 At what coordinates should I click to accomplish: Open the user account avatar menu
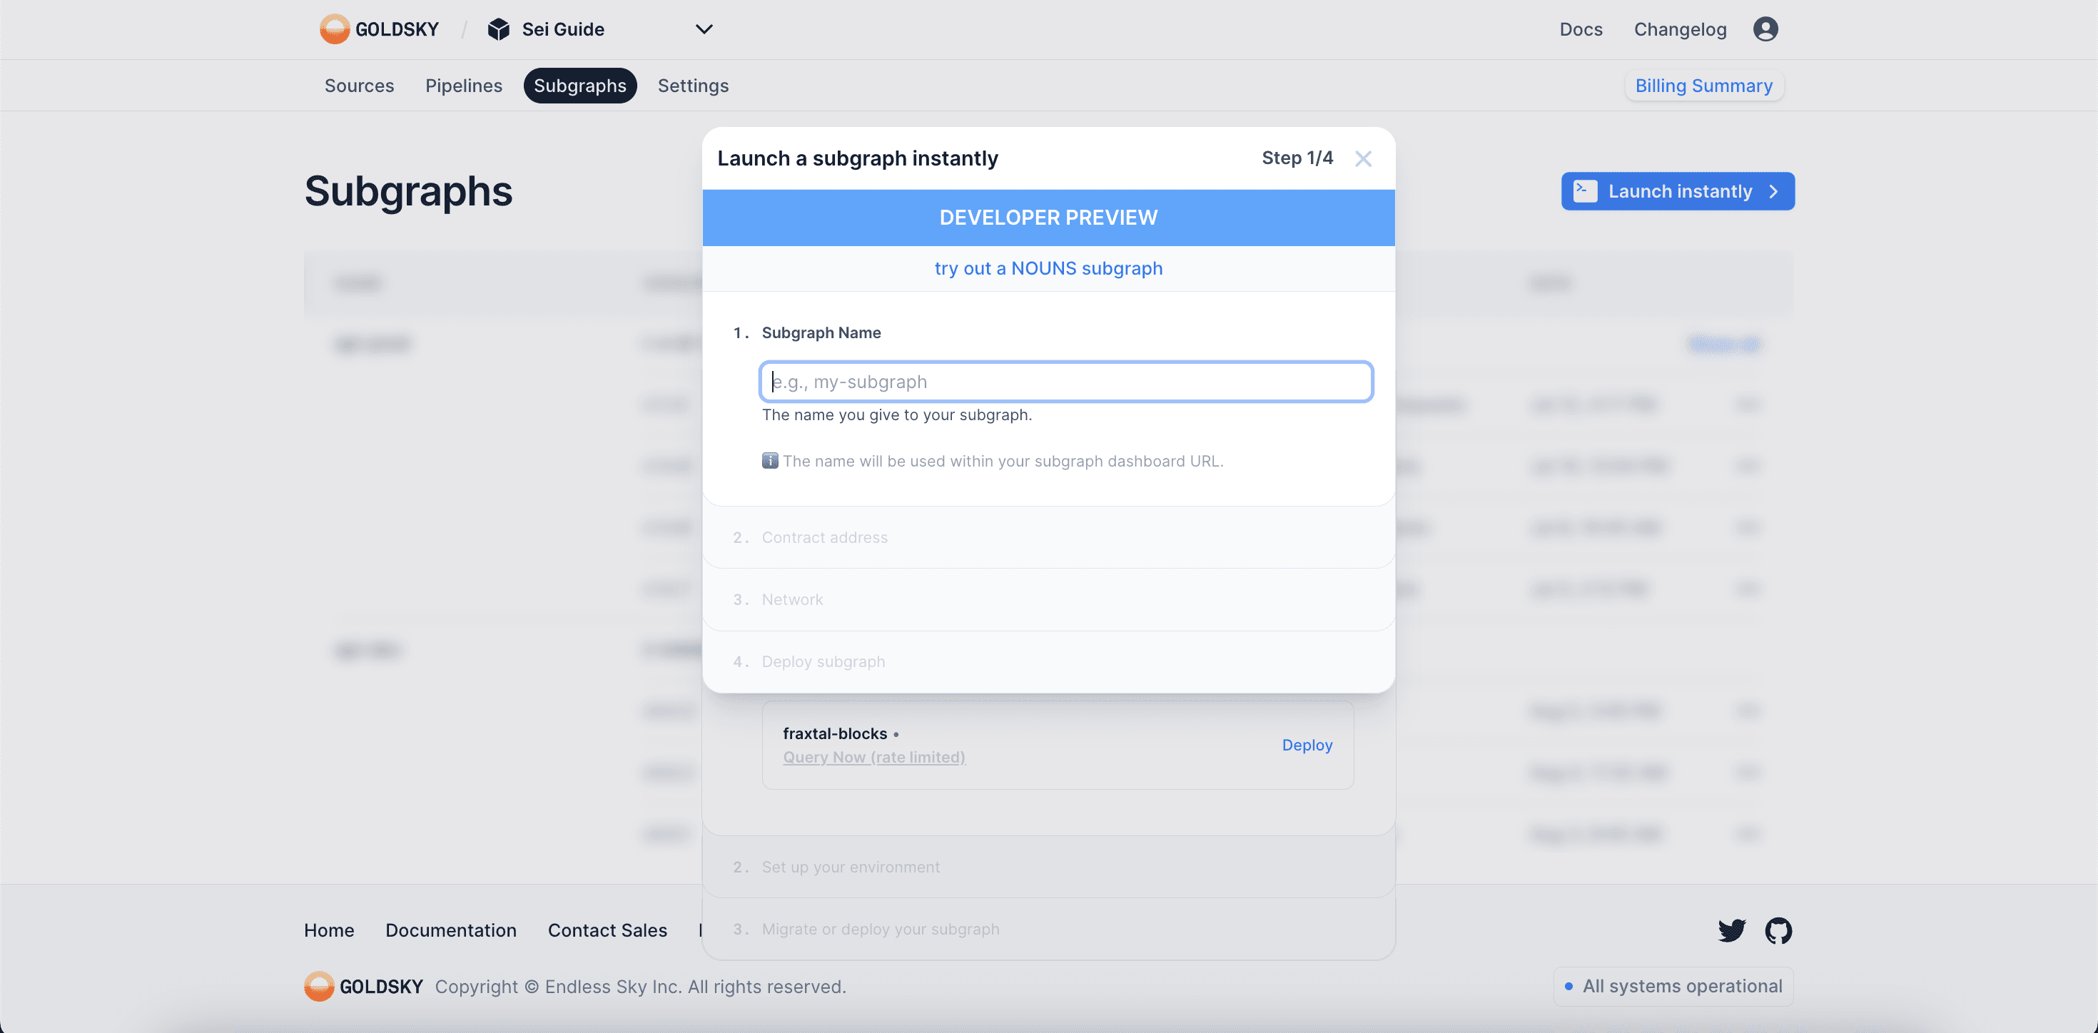point(1765,29)
